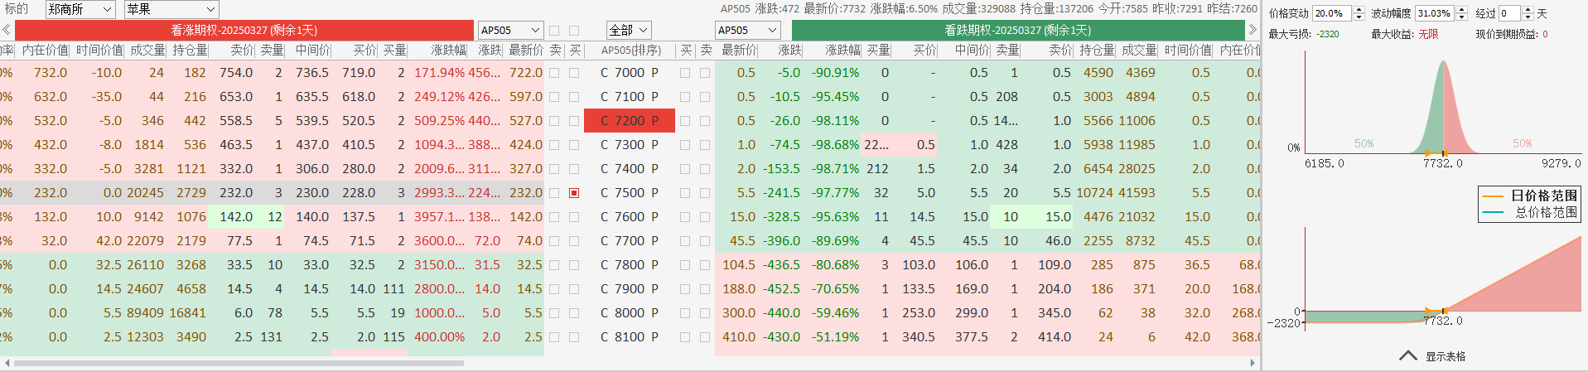1588x372 pixels.
Task: Click the call-side 涨跌幅 column header
Action: pos(448,50)
